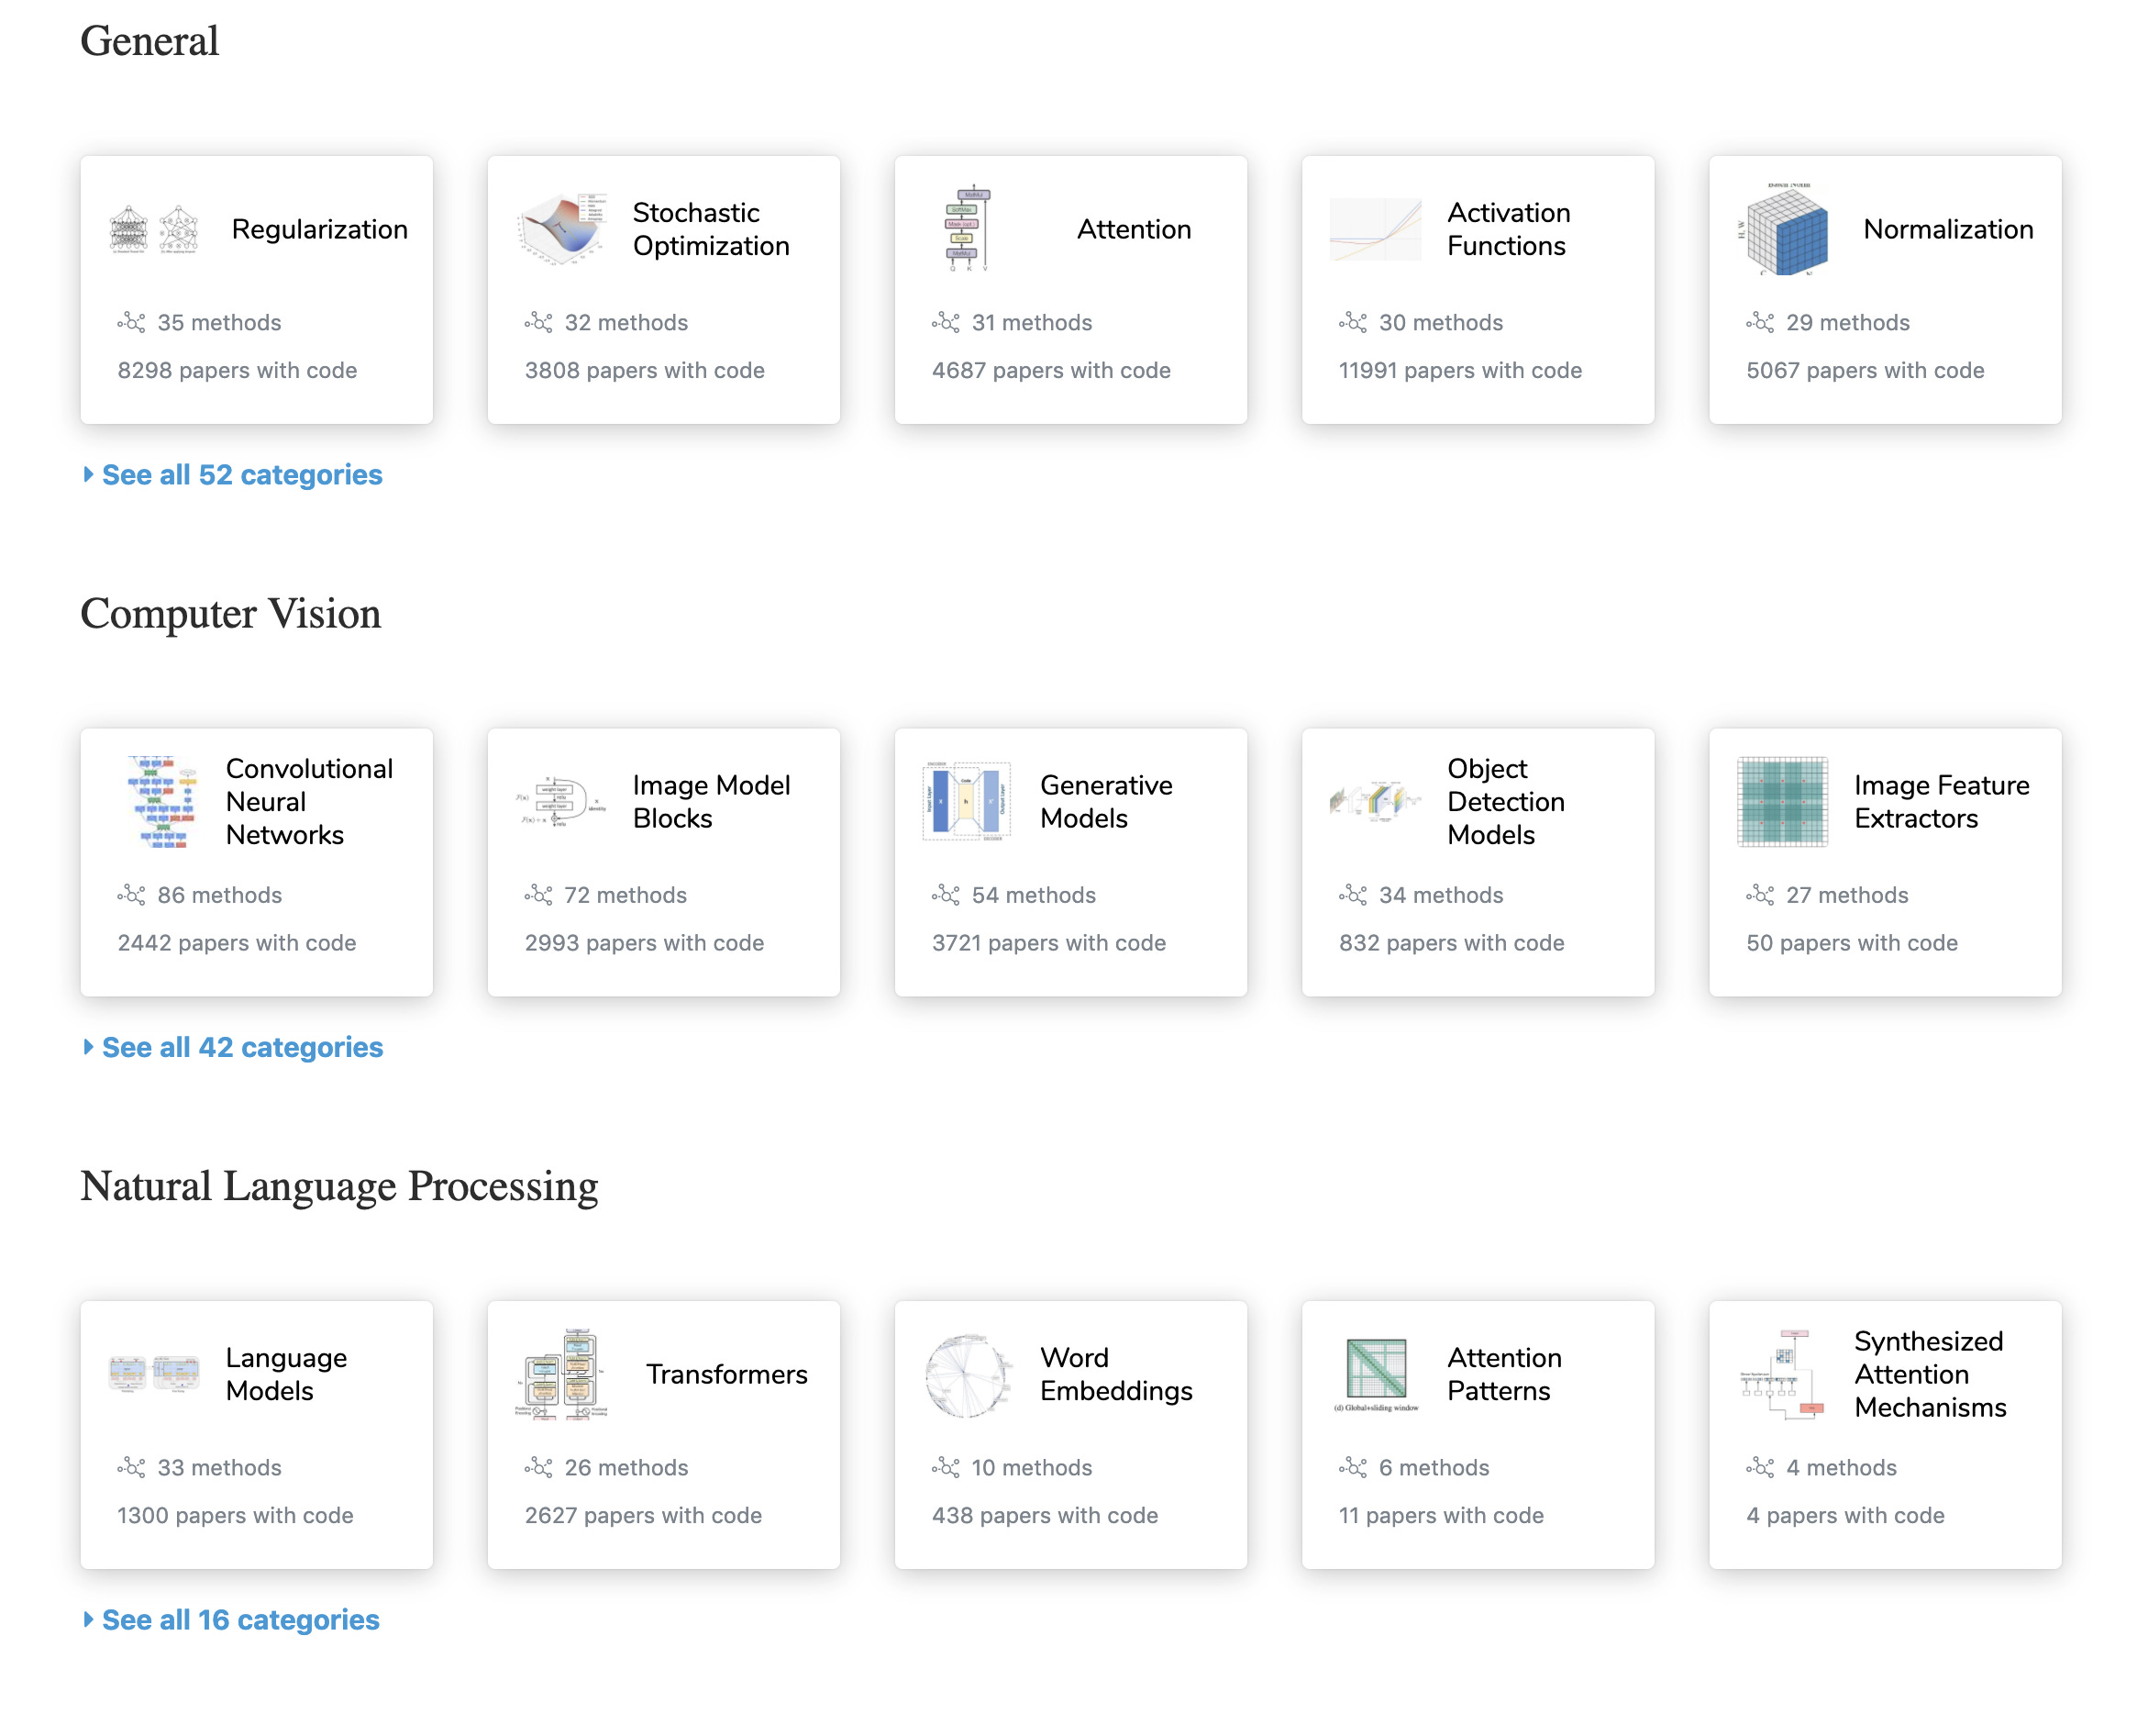
Task: Open the Generative Models encoder-decoder image
Action: 967,802
